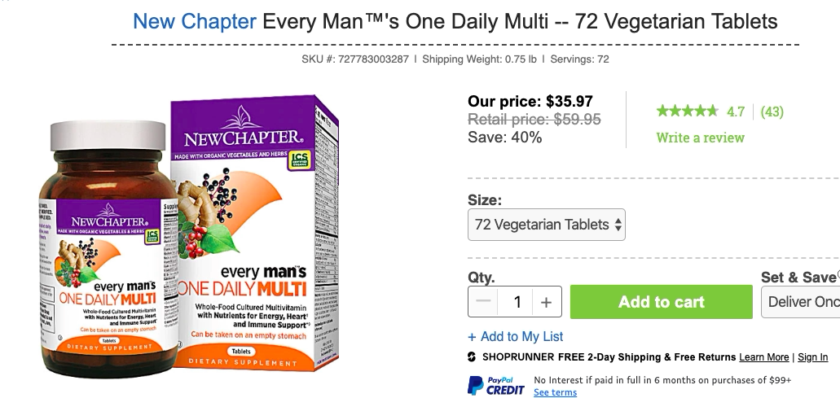Viewport: 840px width, 398px height.
Task: Open ShopRunner Learn More link
Action: (763, 357)
